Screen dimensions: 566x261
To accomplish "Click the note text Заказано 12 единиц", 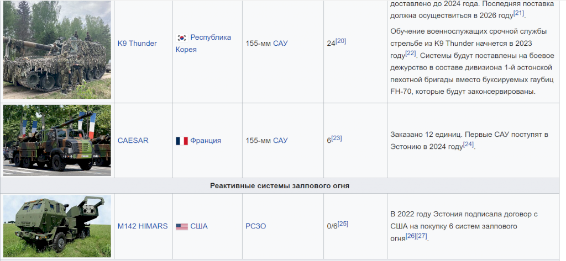I will click(426, 135).
